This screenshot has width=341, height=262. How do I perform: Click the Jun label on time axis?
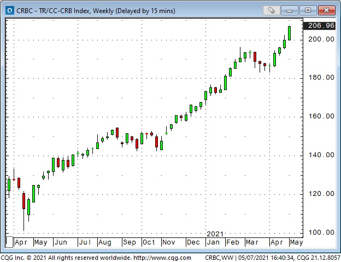61,242
